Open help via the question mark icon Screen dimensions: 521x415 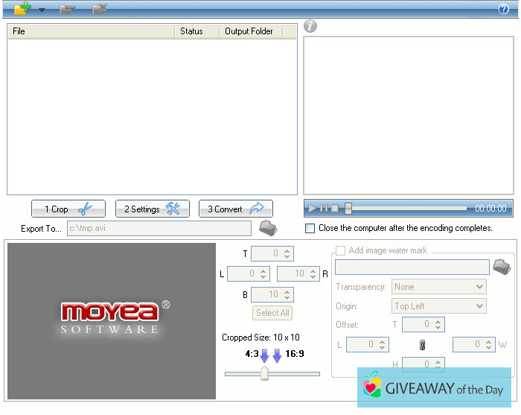pos(503,10)
